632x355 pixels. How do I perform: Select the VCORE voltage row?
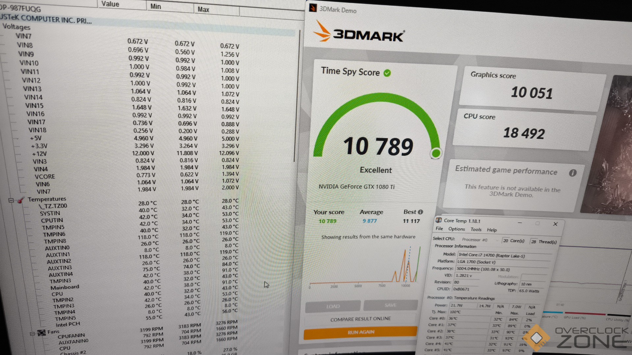click(x=45, y=177)
